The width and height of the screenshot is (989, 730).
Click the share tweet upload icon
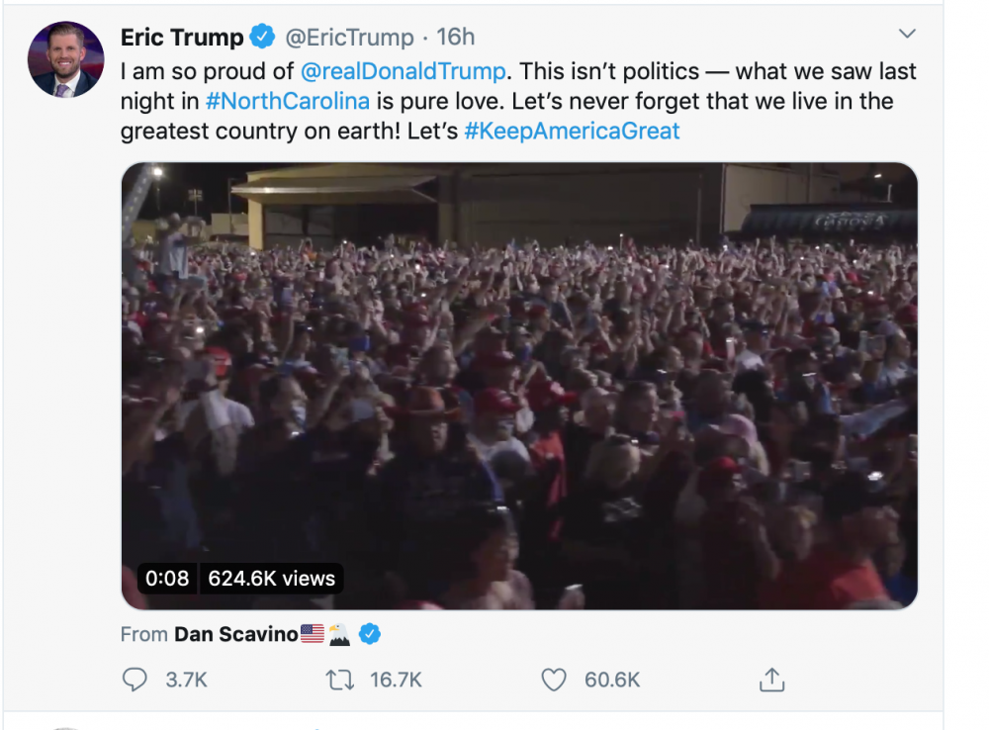click(771, 680)
